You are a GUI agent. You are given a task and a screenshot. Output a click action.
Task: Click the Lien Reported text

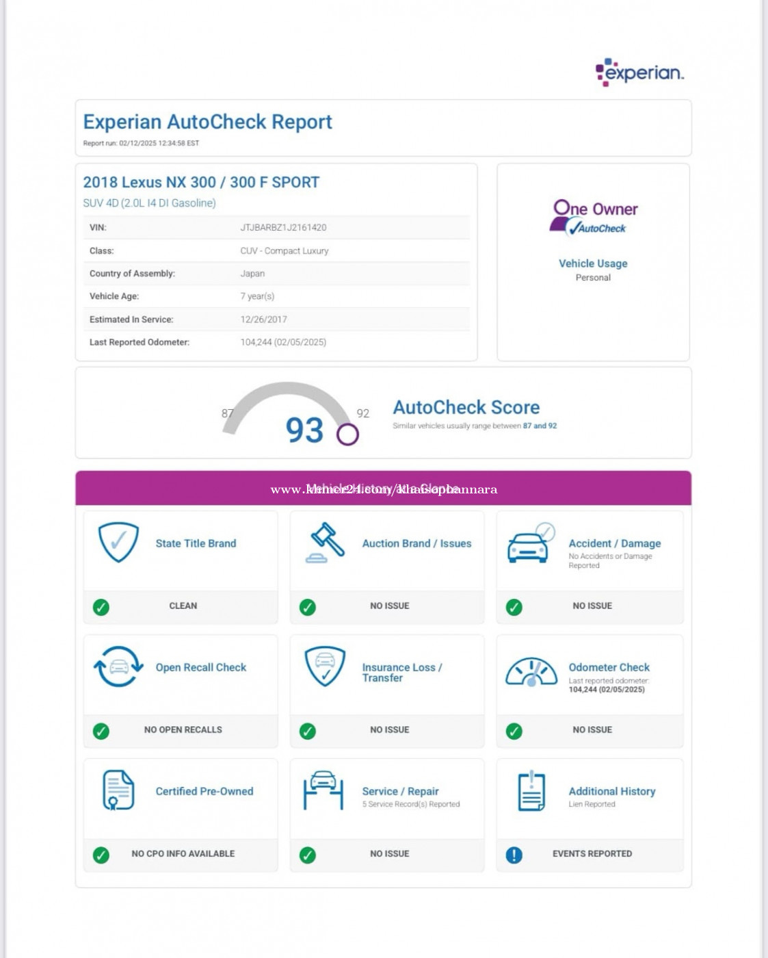(592, 804)
